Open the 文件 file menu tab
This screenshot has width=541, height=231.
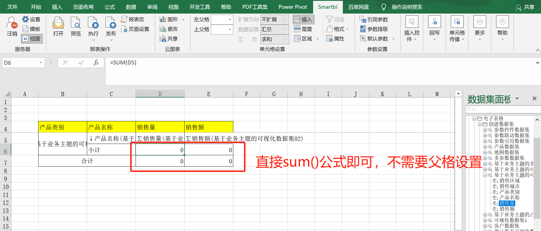(x=12, y=7)
